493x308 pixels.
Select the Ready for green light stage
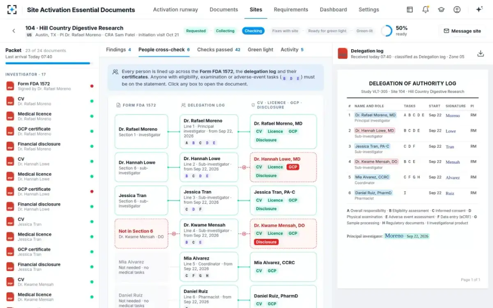pos(327,31)
